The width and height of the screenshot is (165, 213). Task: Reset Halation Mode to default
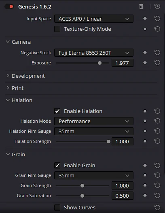pos(157,121)
